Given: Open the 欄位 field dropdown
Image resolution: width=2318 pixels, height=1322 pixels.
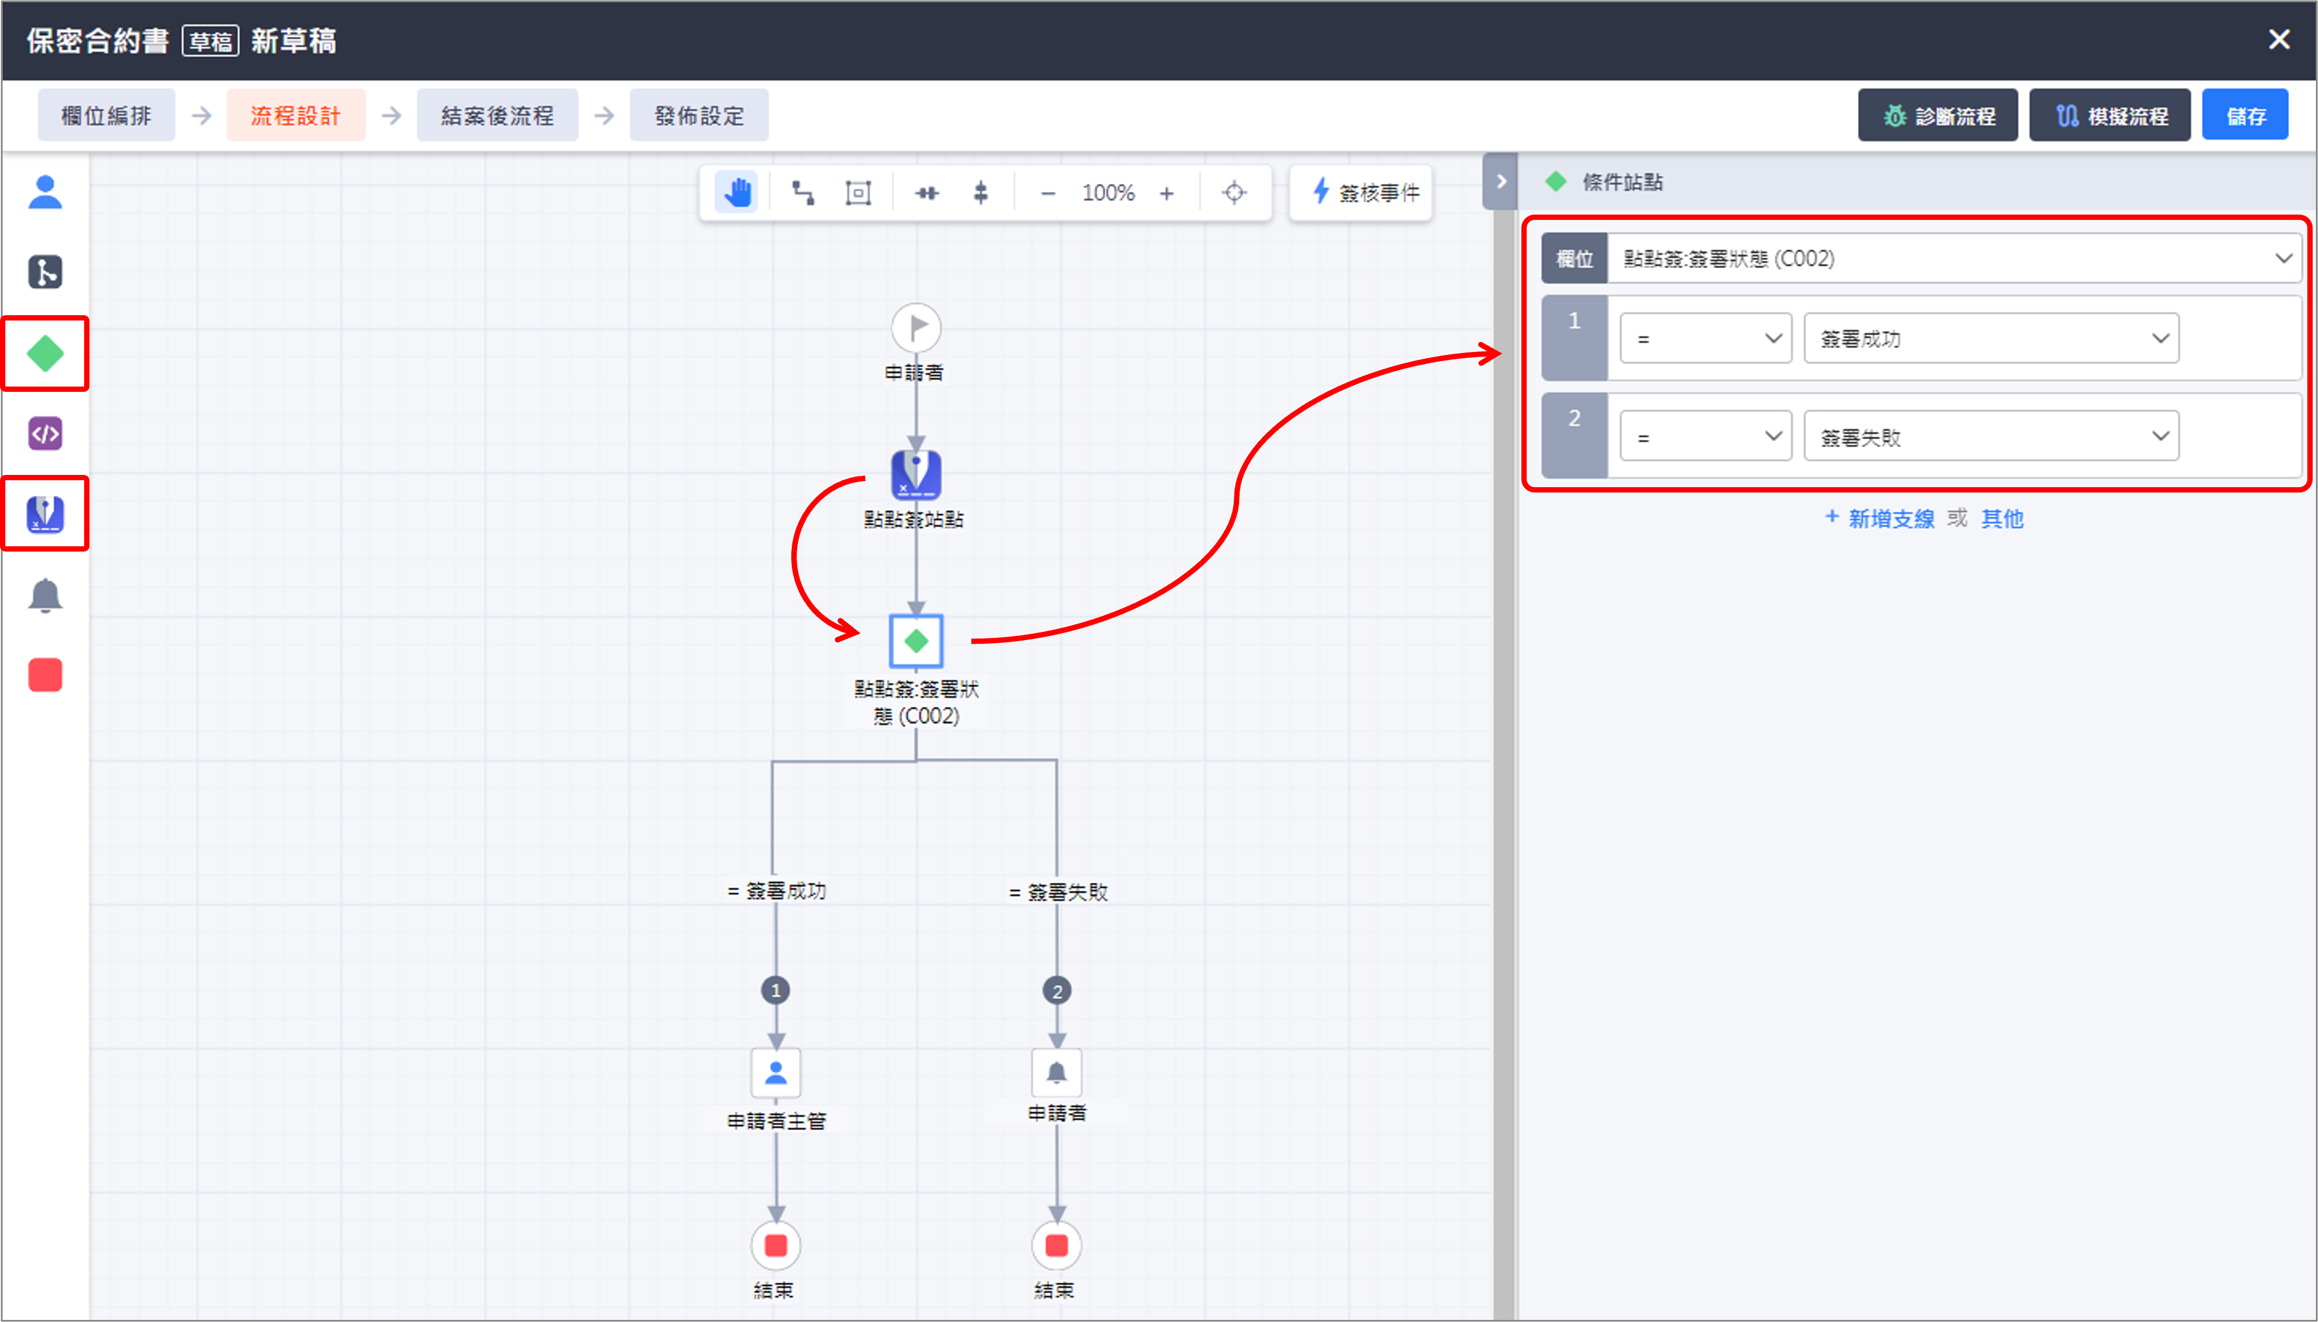Looking at the screenshot, I should (1954, 259).
